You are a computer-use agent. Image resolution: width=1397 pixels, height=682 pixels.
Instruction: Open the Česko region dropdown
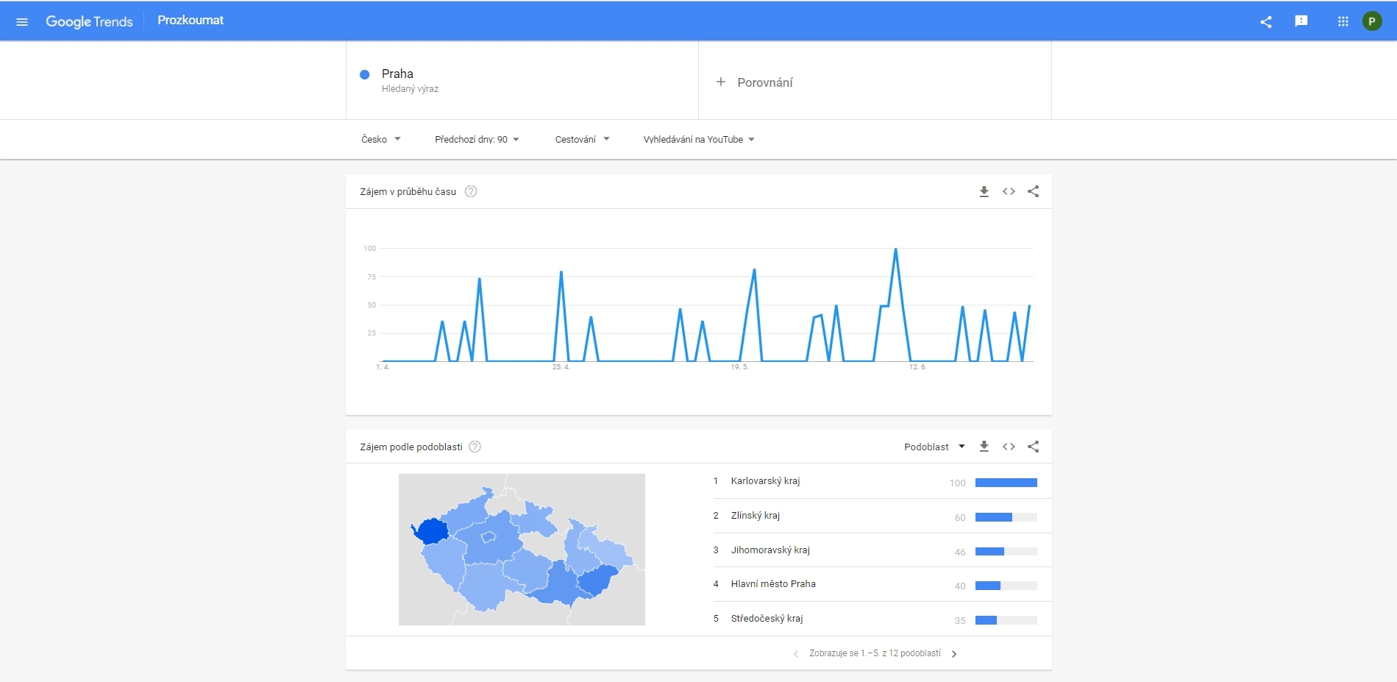pos(381,139)
